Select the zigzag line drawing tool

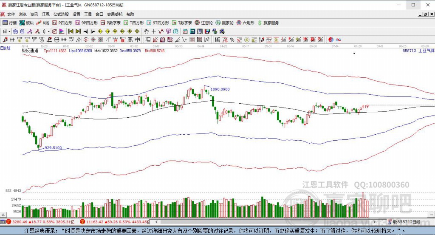[x=161, y=31]
